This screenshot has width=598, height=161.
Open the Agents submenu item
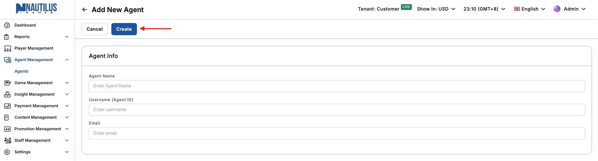pyautogui.click(x=21, y=71)
